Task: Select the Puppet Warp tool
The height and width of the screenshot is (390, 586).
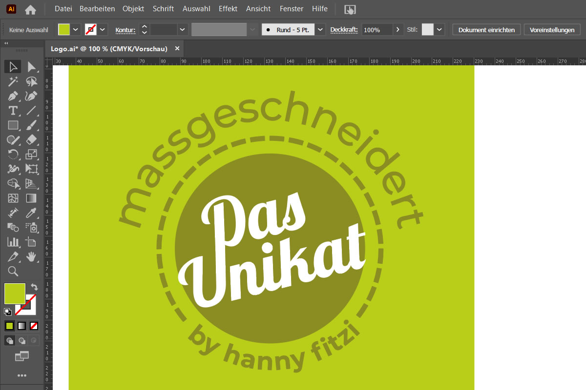Action: (13, 169)
